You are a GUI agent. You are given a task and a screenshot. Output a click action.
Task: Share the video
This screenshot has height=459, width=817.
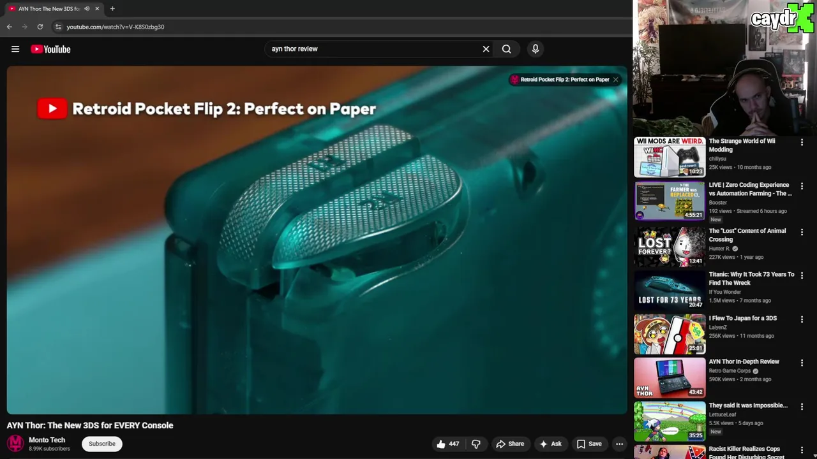click(510, 444)
